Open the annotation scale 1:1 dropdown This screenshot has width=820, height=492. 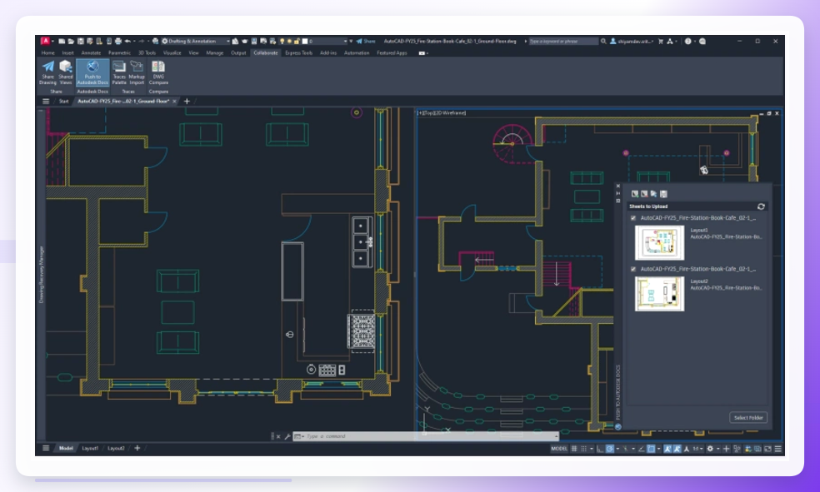tap(697, 449)
